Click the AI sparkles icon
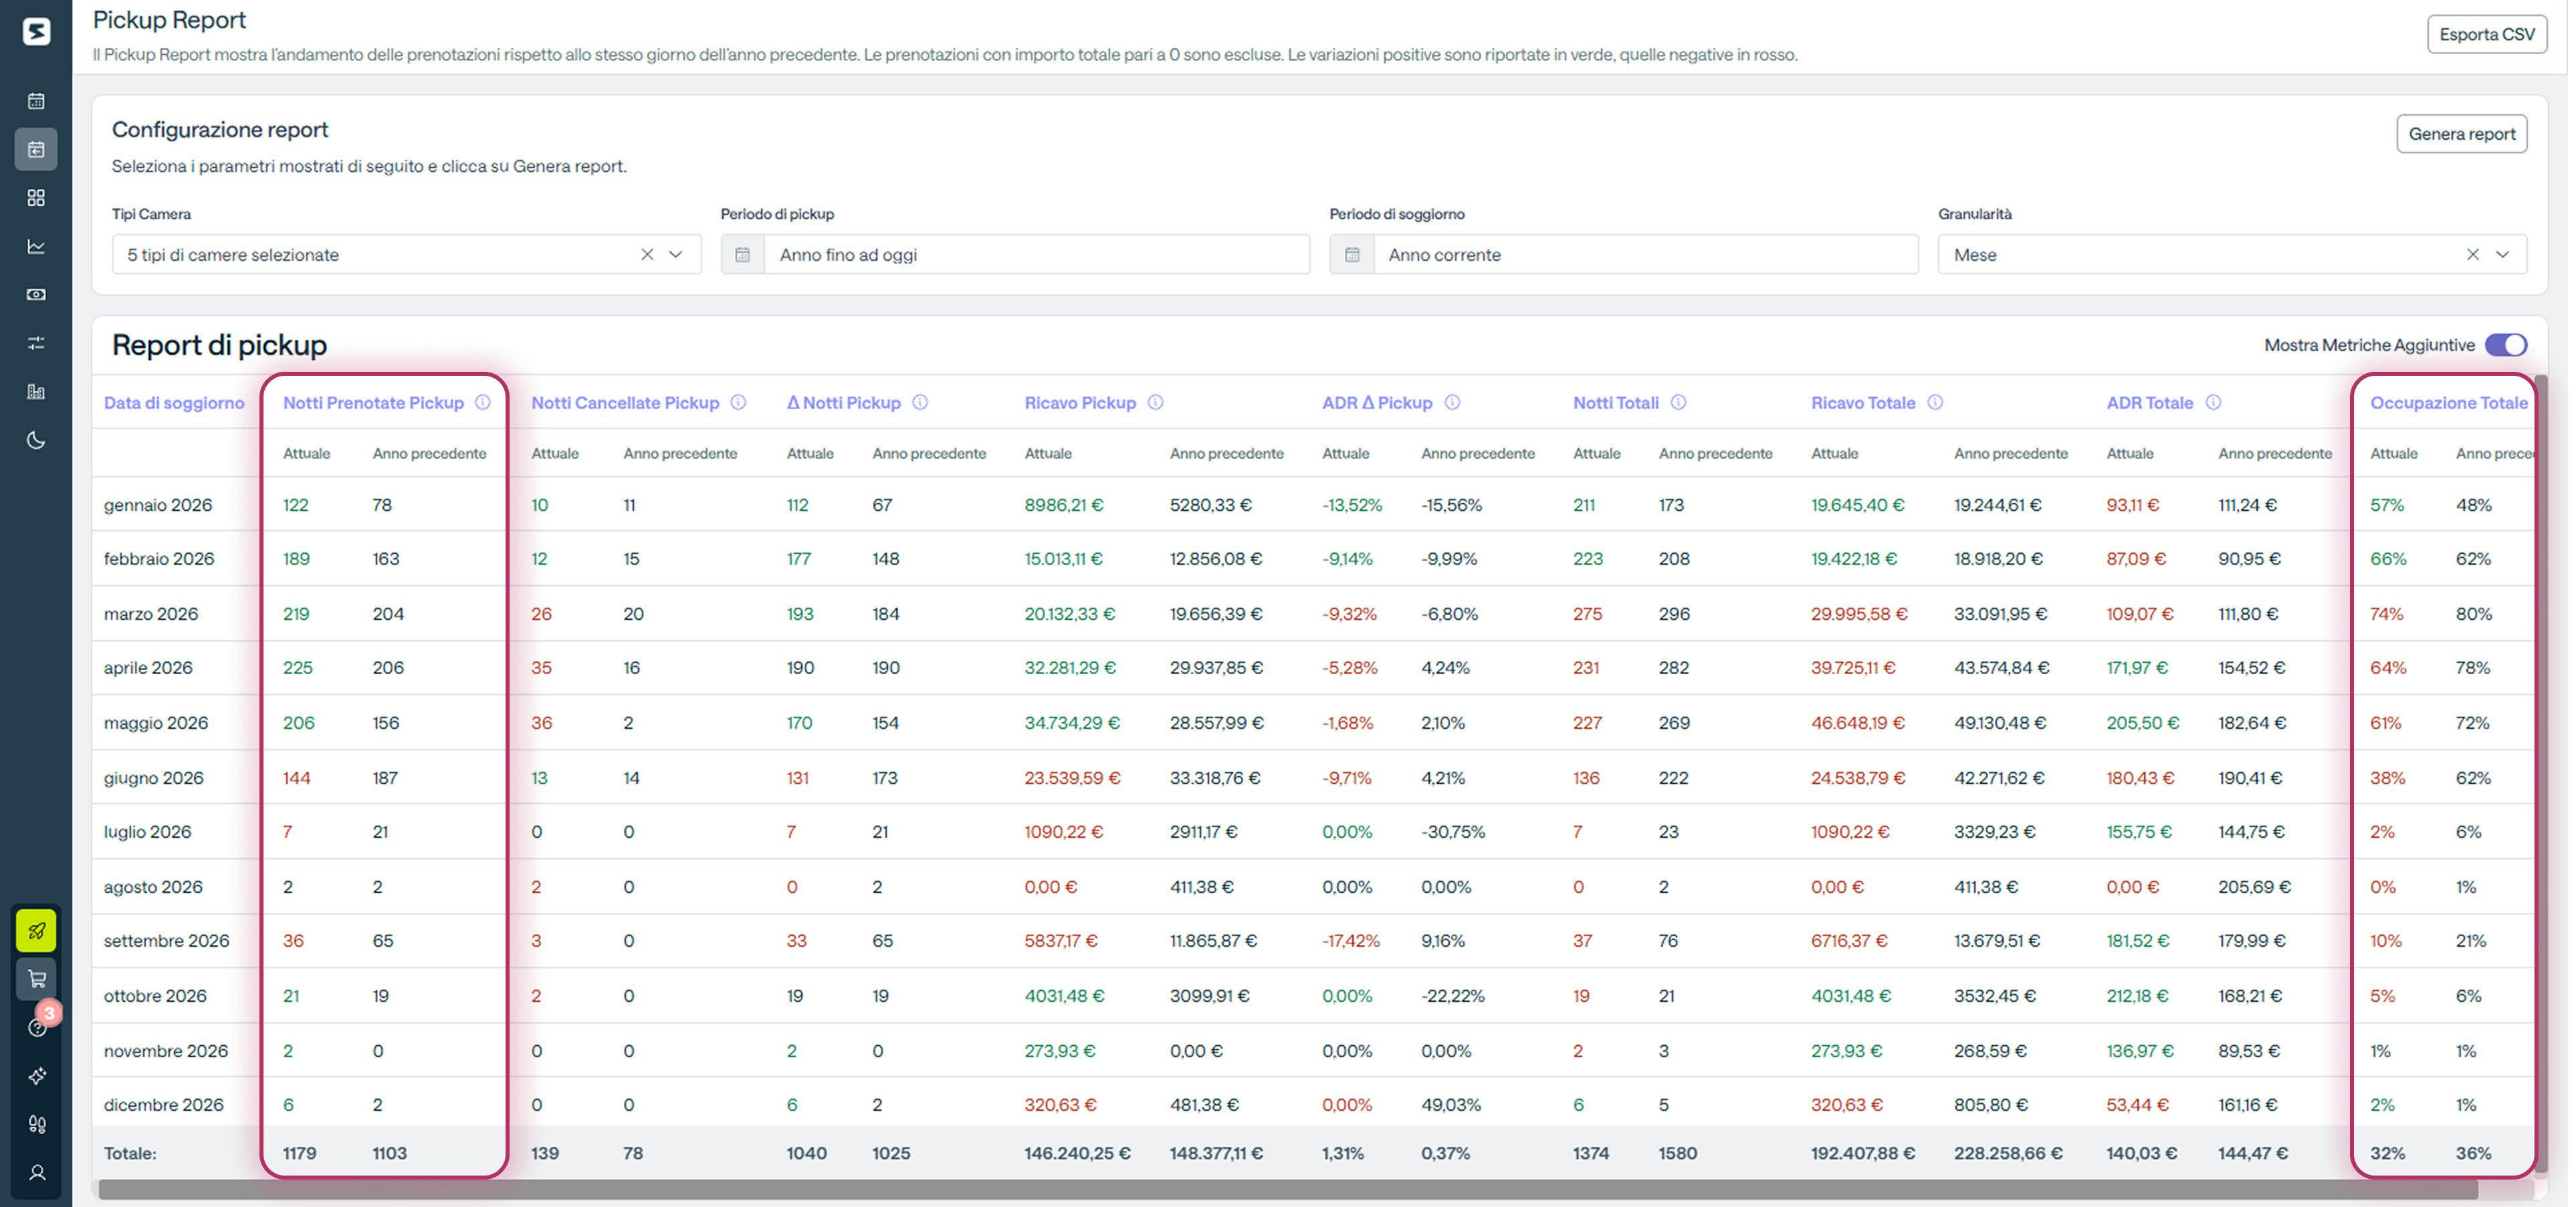2576x1207 pixels. 37,1076
